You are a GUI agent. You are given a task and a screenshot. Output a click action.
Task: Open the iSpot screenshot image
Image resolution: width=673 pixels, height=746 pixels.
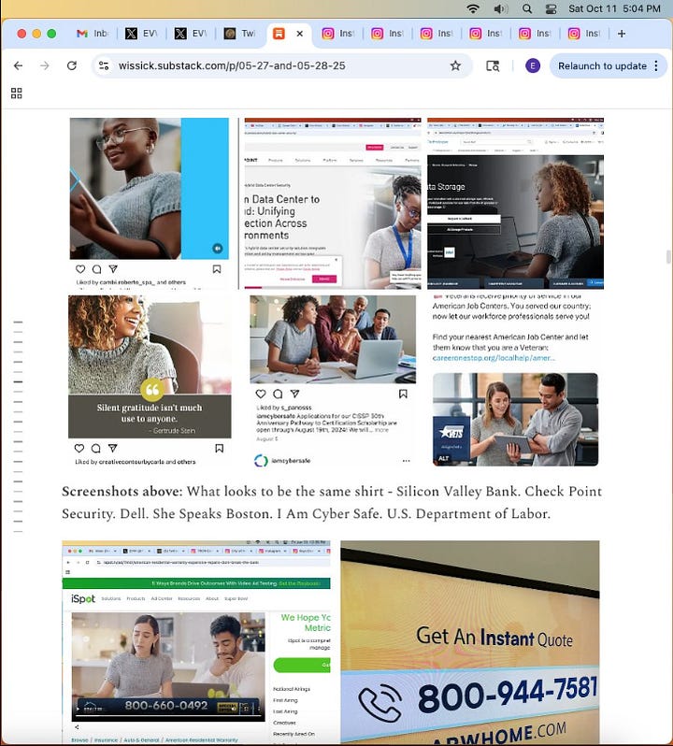(196, 642)
